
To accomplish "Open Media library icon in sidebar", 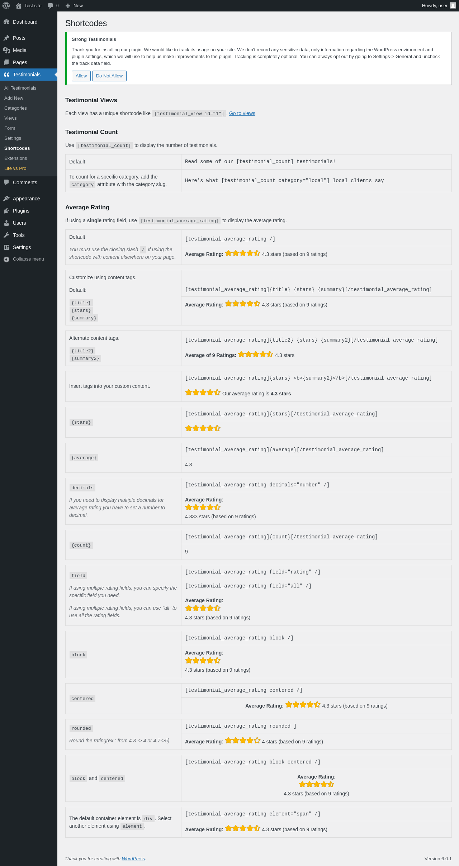I will click(6, 50).
